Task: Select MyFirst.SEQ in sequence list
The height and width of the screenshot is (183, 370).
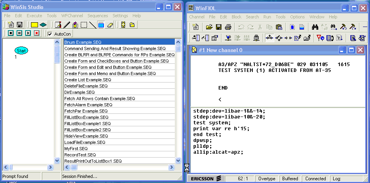Action: point(120,149)
